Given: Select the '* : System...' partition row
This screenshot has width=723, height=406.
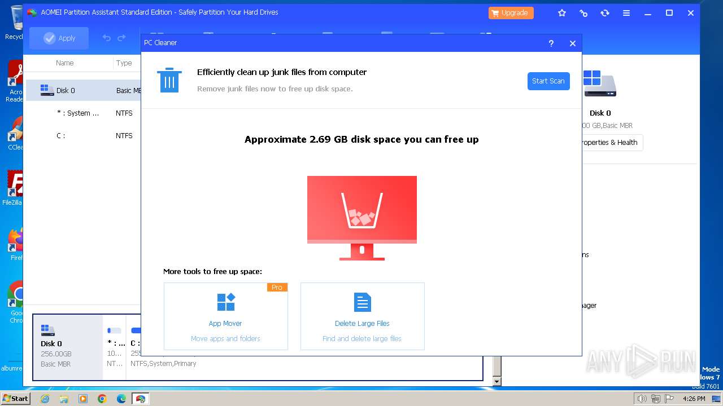Looking at the screenshot, I should (84, 113).
